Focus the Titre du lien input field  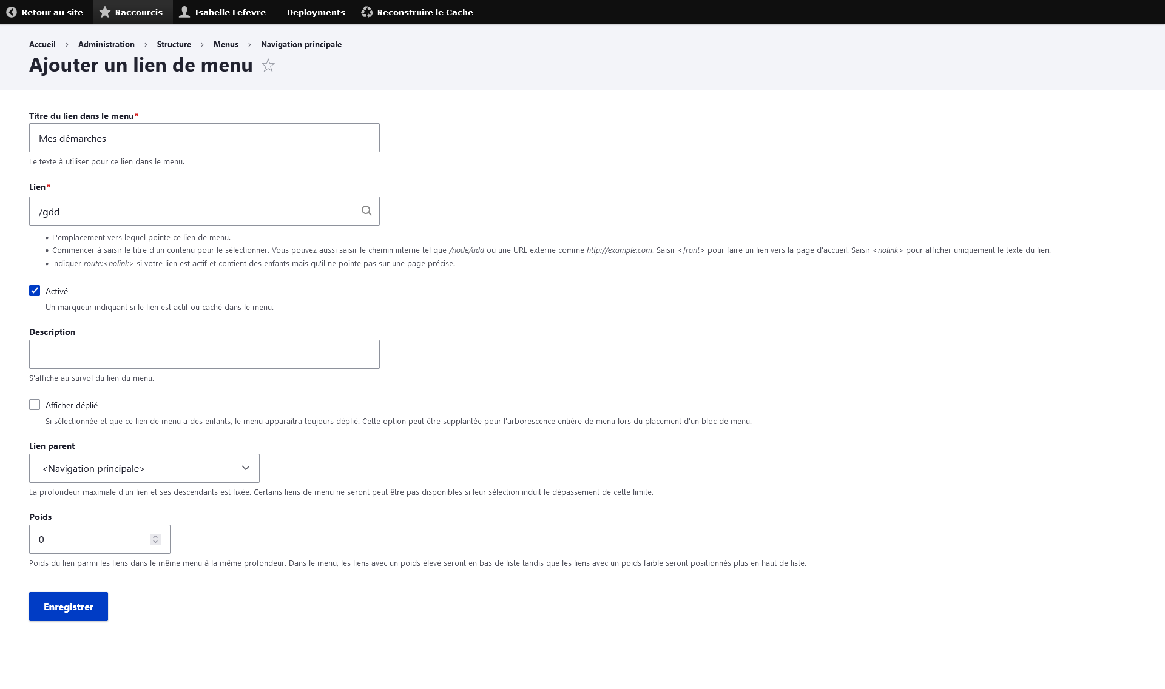(x=204, y=138)
